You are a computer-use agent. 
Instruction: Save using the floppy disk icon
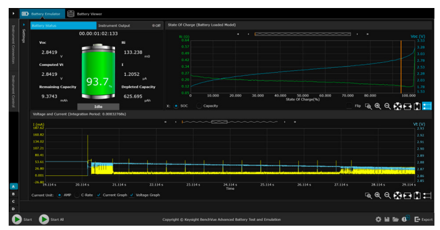387,220
